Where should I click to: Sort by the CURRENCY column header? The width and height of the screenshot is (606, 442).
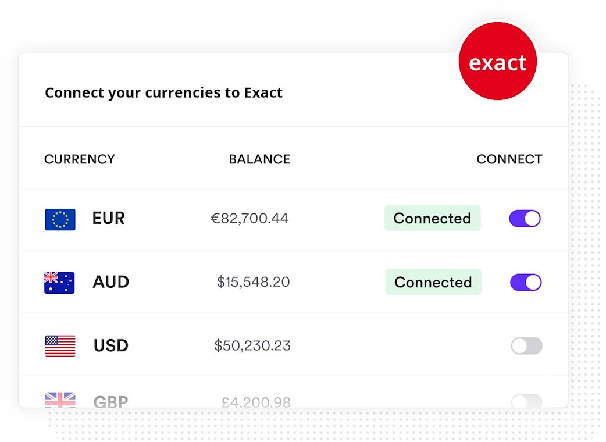point(80,159)
